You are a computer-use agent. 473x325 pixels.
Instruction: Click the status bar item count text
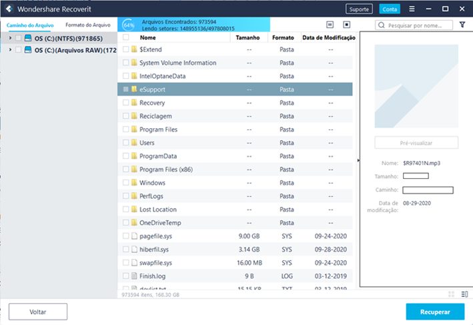(x=151, y=294)
